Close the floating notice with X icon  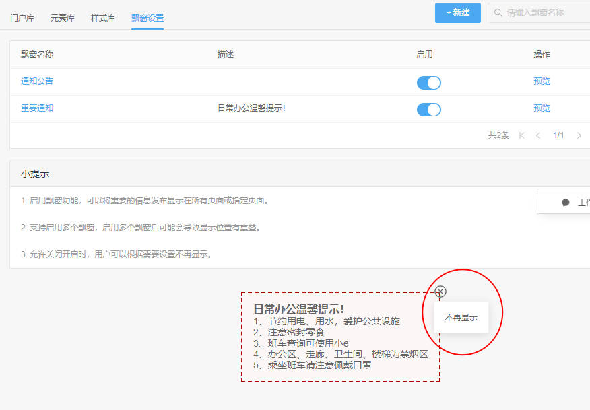[x=440, y=292]
